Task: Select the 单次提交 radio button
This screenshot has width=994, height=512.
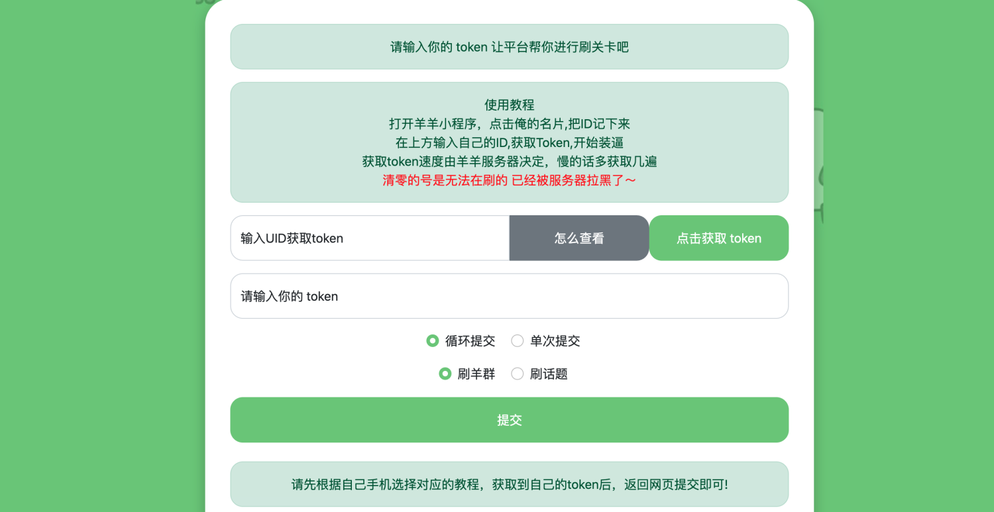Action: coord(518,340)
